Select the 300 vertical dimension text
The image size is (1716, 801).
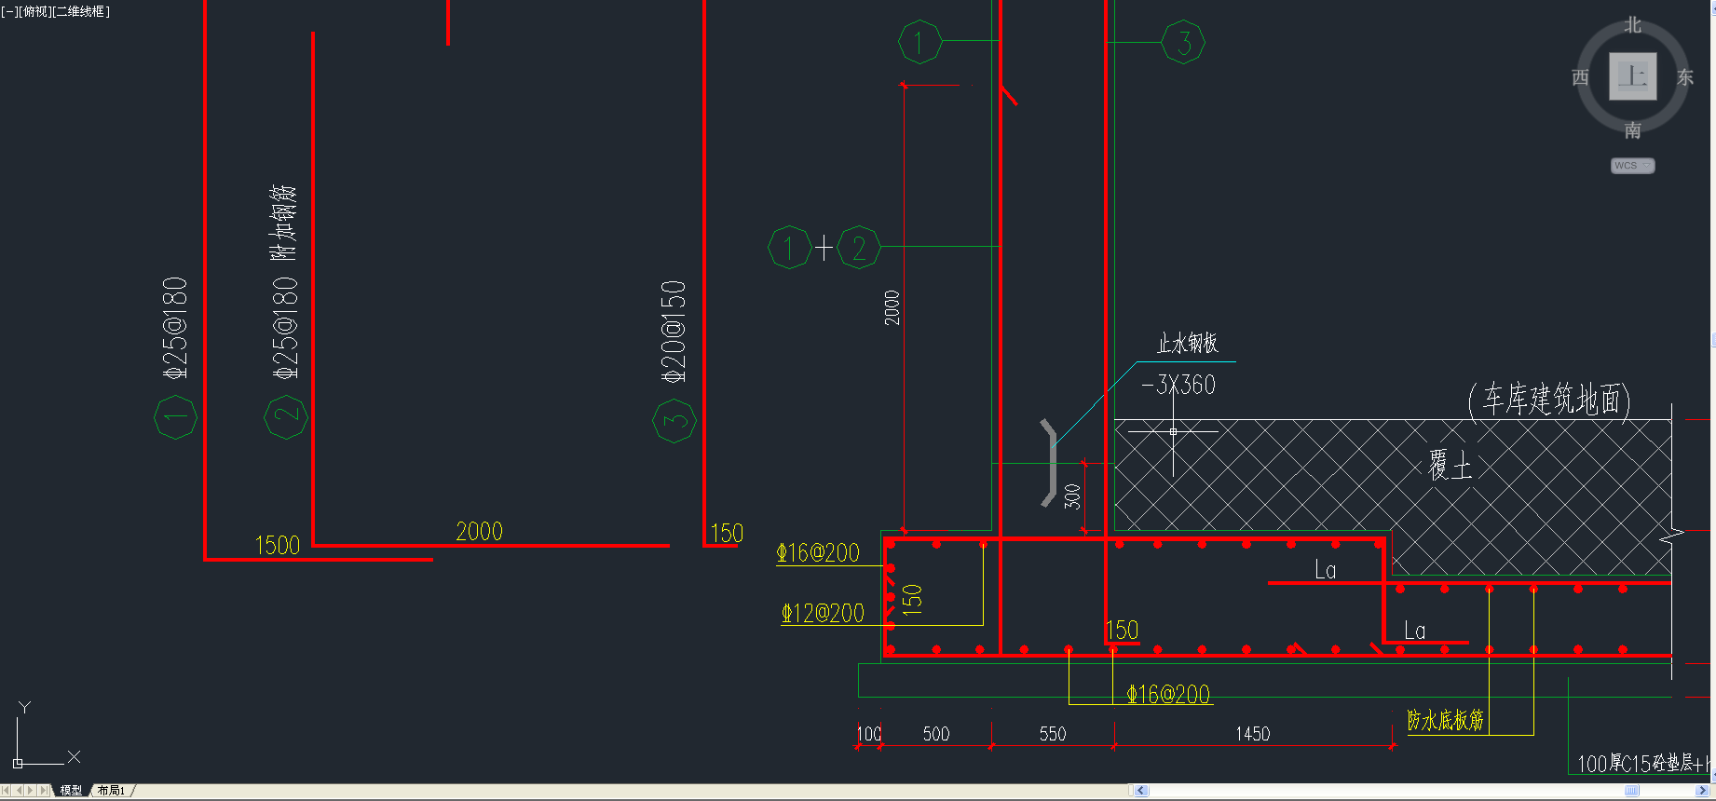click(x=1072, y=496)
